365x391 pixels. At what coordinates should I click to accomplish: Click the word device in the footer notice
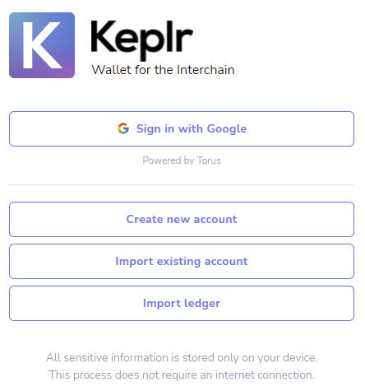(x=299, y=357)
